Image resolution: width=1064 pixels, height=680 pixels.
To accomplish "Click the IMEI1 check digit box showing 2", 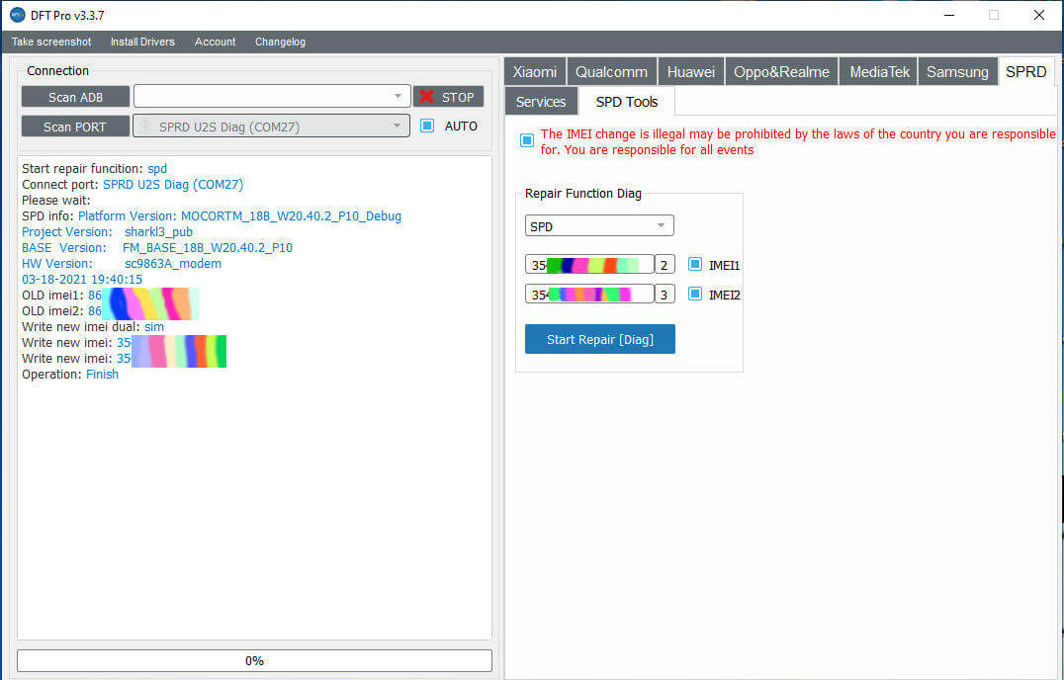I will coord(665,265).
